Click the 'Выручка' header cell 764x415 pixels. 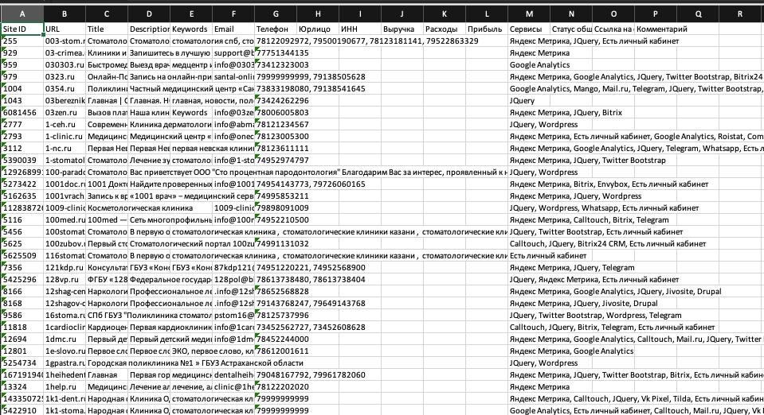402,29
